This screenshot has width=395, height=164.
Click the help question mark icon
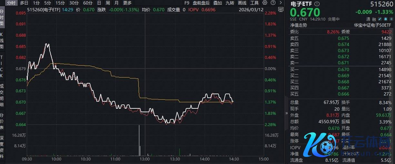coord(274,3)
